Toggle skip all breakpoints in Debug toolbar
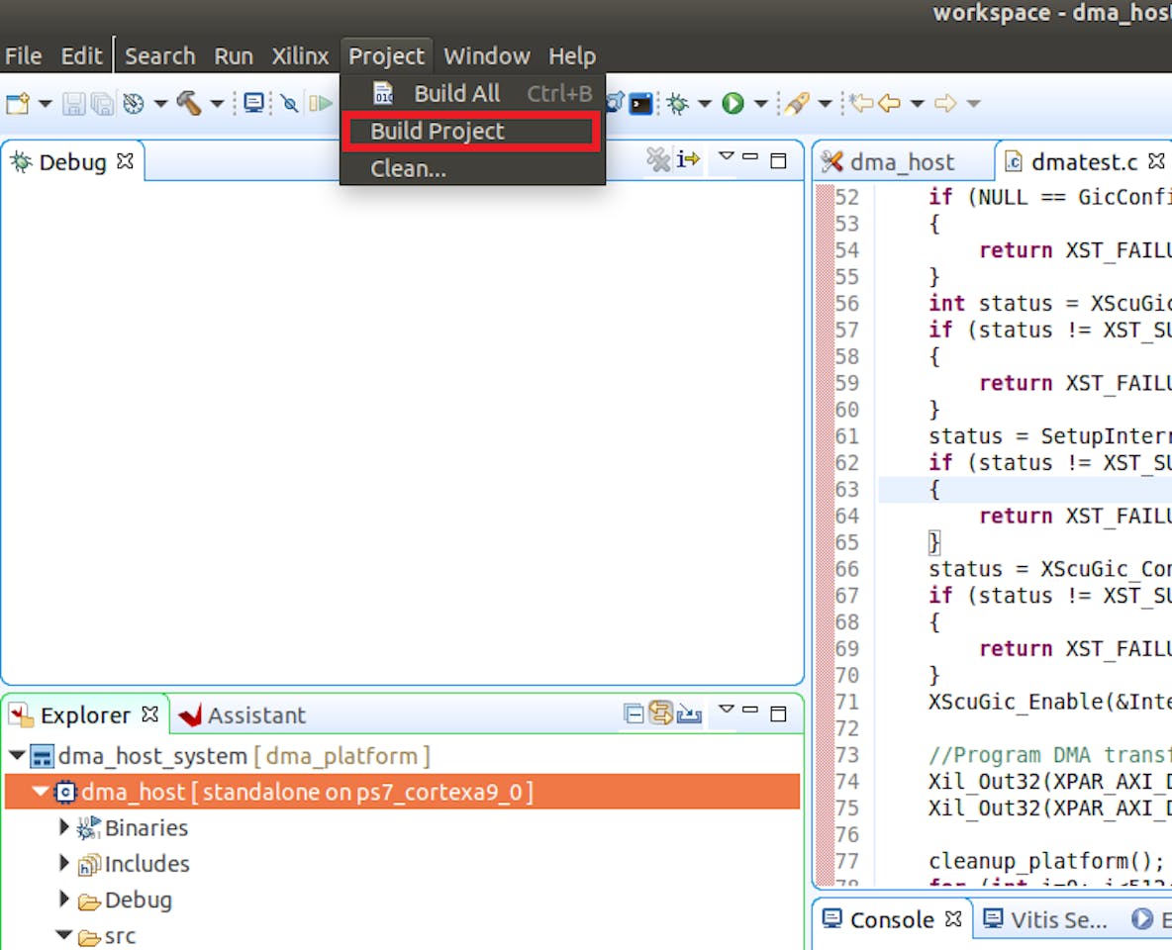This screenshot has width=1172, height=950. [x=660, y=160]
